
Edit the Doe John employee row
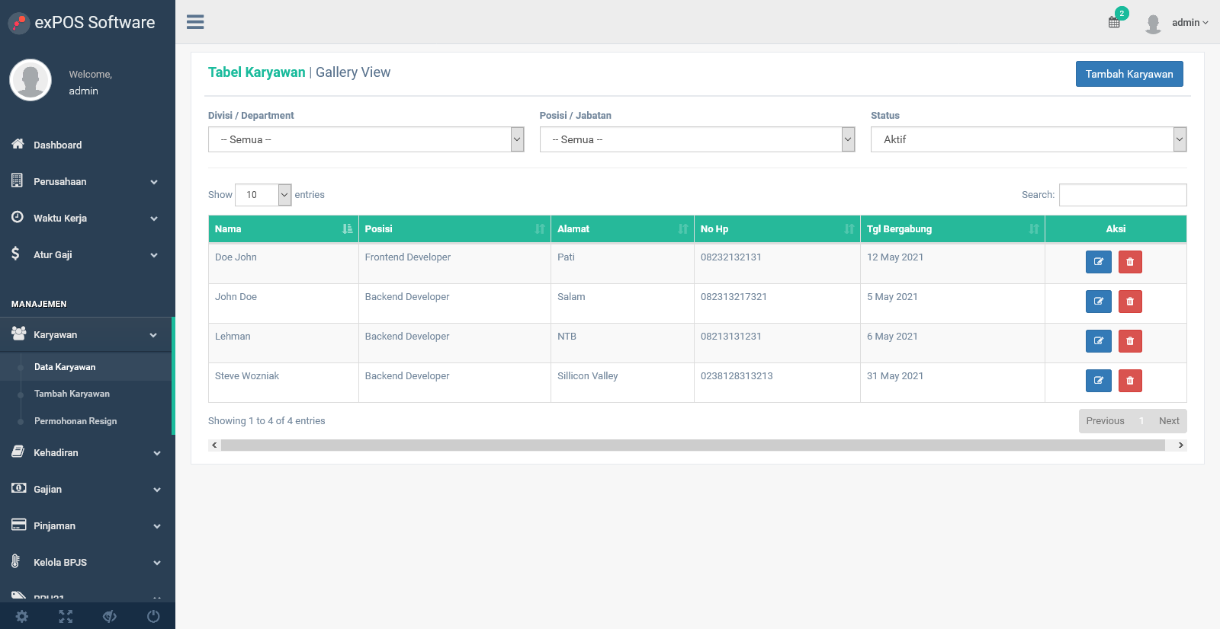click(1099, 262)
